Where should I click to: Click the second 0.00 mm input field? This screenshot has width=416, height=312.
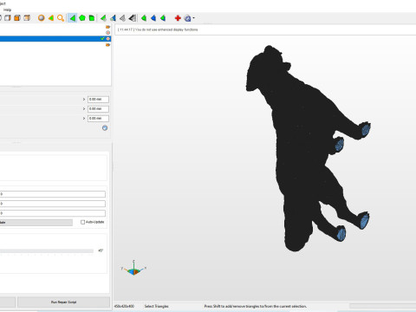coord(98,108)
